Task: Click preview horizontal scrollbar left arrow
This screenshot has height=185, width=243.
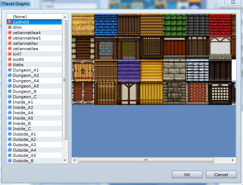Action: [75, 160]
